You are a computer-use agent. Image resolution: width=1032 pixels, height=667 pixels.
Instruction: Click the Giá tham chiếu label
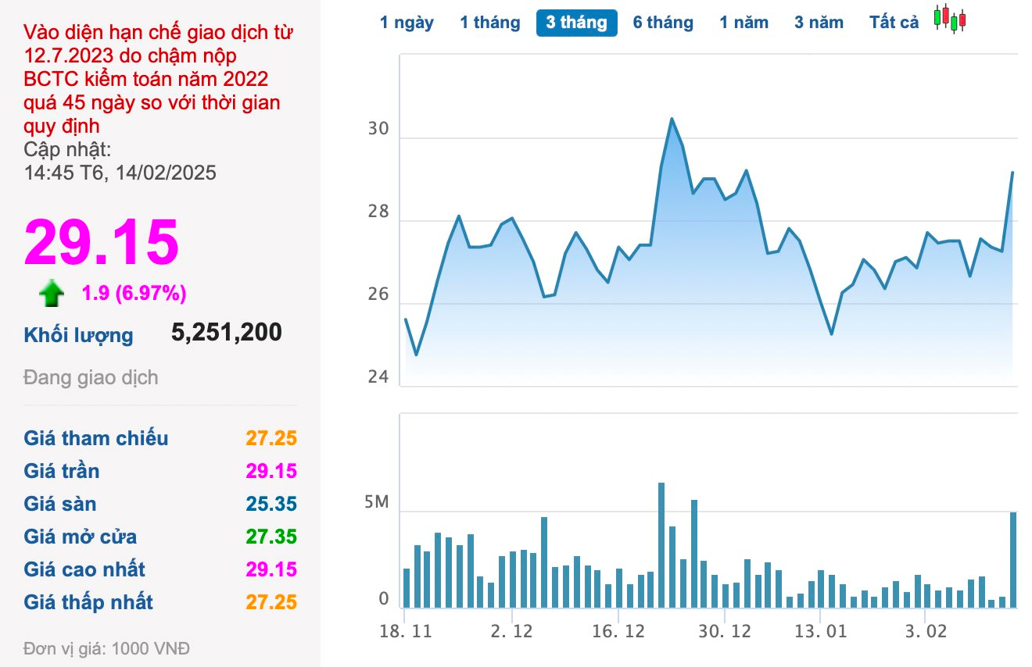tap(96, 438)
